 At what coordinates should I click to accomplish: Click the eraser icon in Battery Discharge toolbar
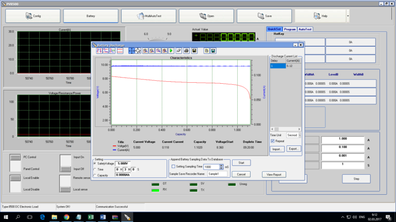pos(178,51)
